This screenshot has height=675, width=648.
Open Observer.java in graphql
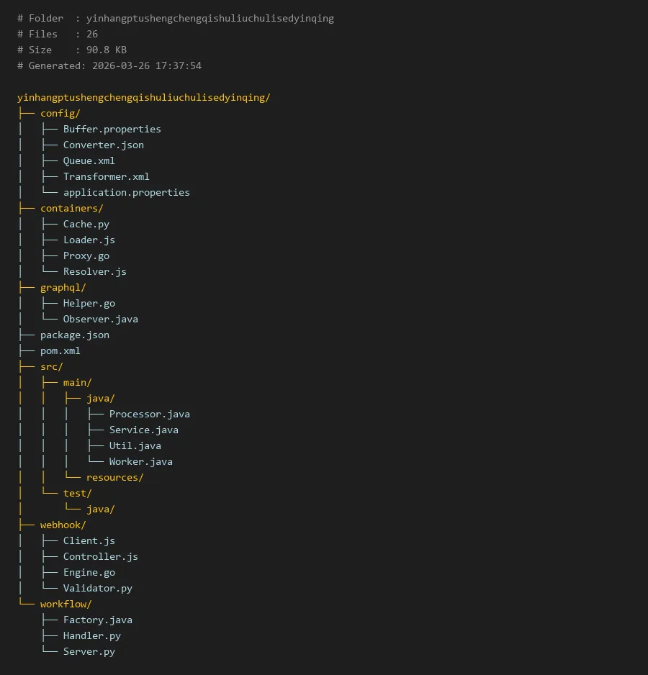point(100,319)
